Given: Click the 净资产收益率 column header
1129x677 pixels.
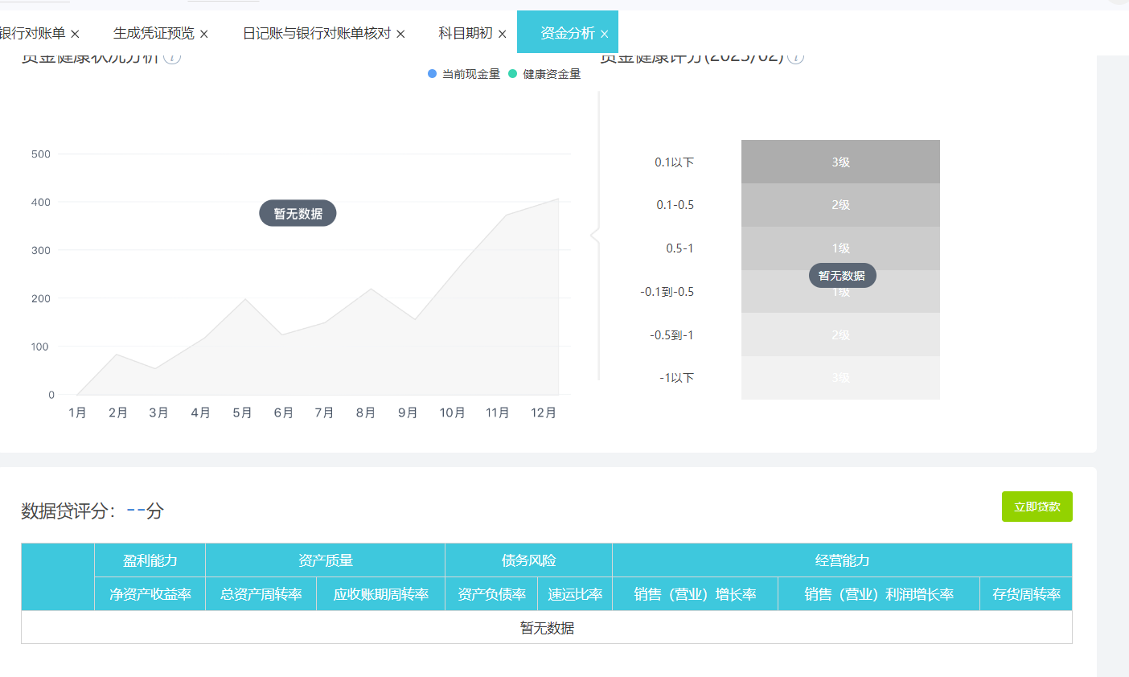Looking at the screenshot, I should (x=150, y=593).
